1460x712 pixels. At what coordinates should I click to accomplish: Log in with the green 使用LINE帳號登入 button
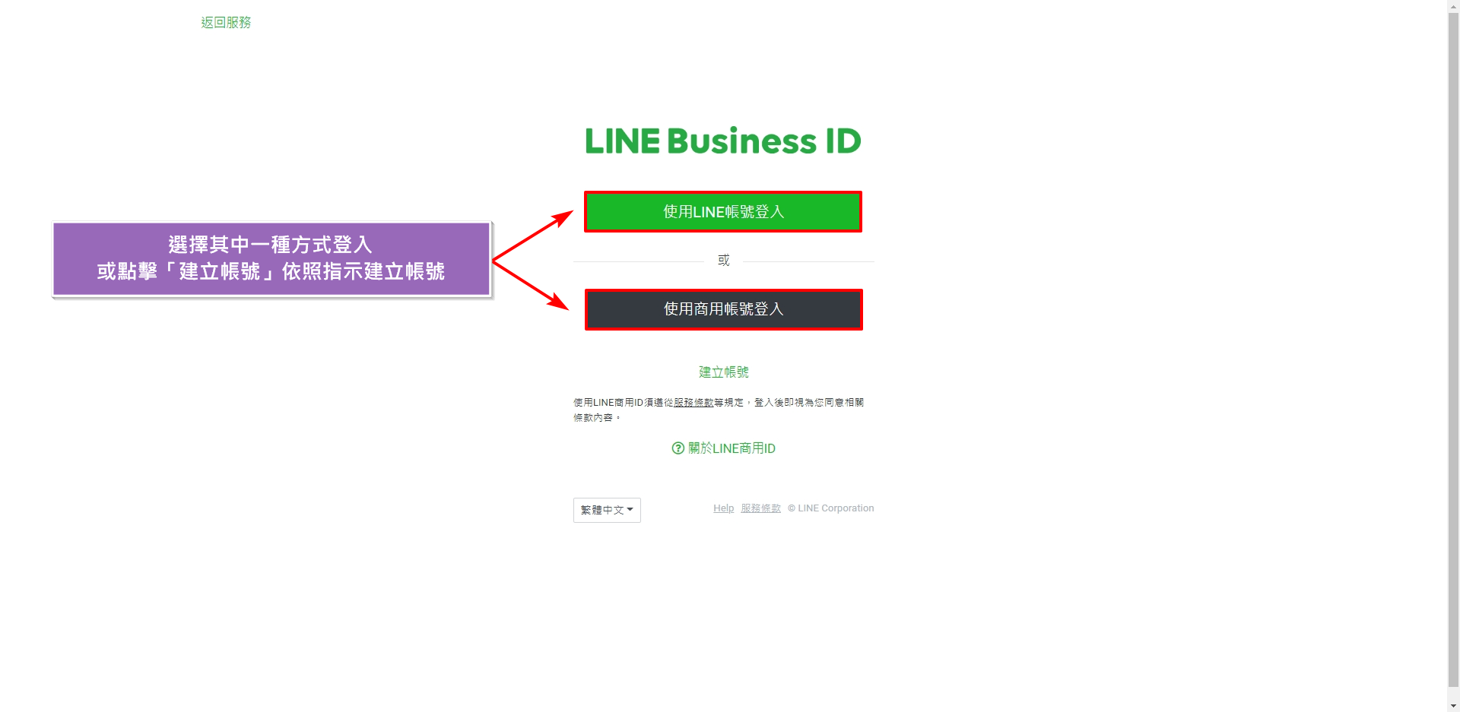pyautogui.click(x=723, y=212)
